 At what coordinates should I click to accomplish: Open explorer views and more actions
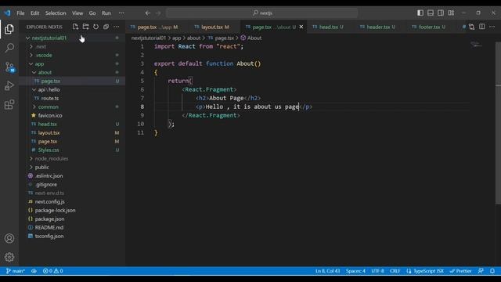pos(117,27)
